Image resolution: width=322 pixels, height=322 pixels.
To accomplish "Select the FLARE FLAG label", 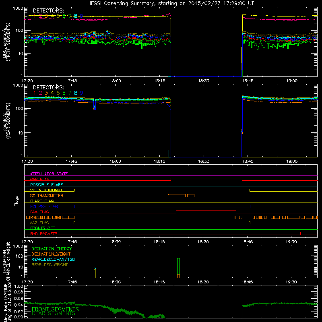I will coord(42,201).
